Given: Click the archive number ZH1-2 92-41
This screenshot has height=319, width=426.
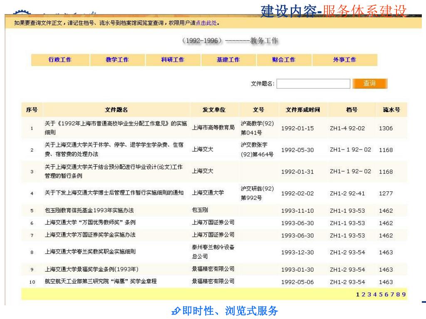Looking at the screenshot, I should (x=347, y=194).
